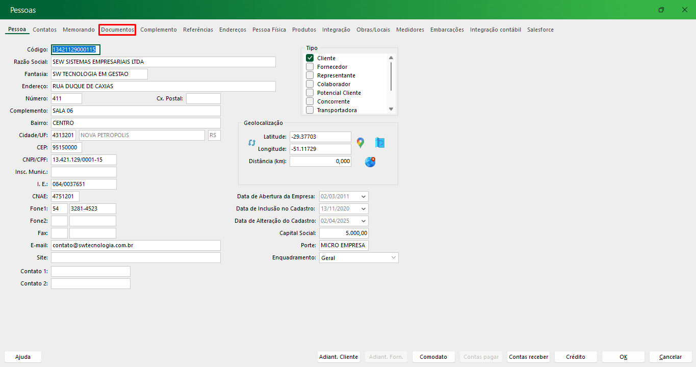Open Data de Inclusão no Cadastro dropdown

(363, 208)
